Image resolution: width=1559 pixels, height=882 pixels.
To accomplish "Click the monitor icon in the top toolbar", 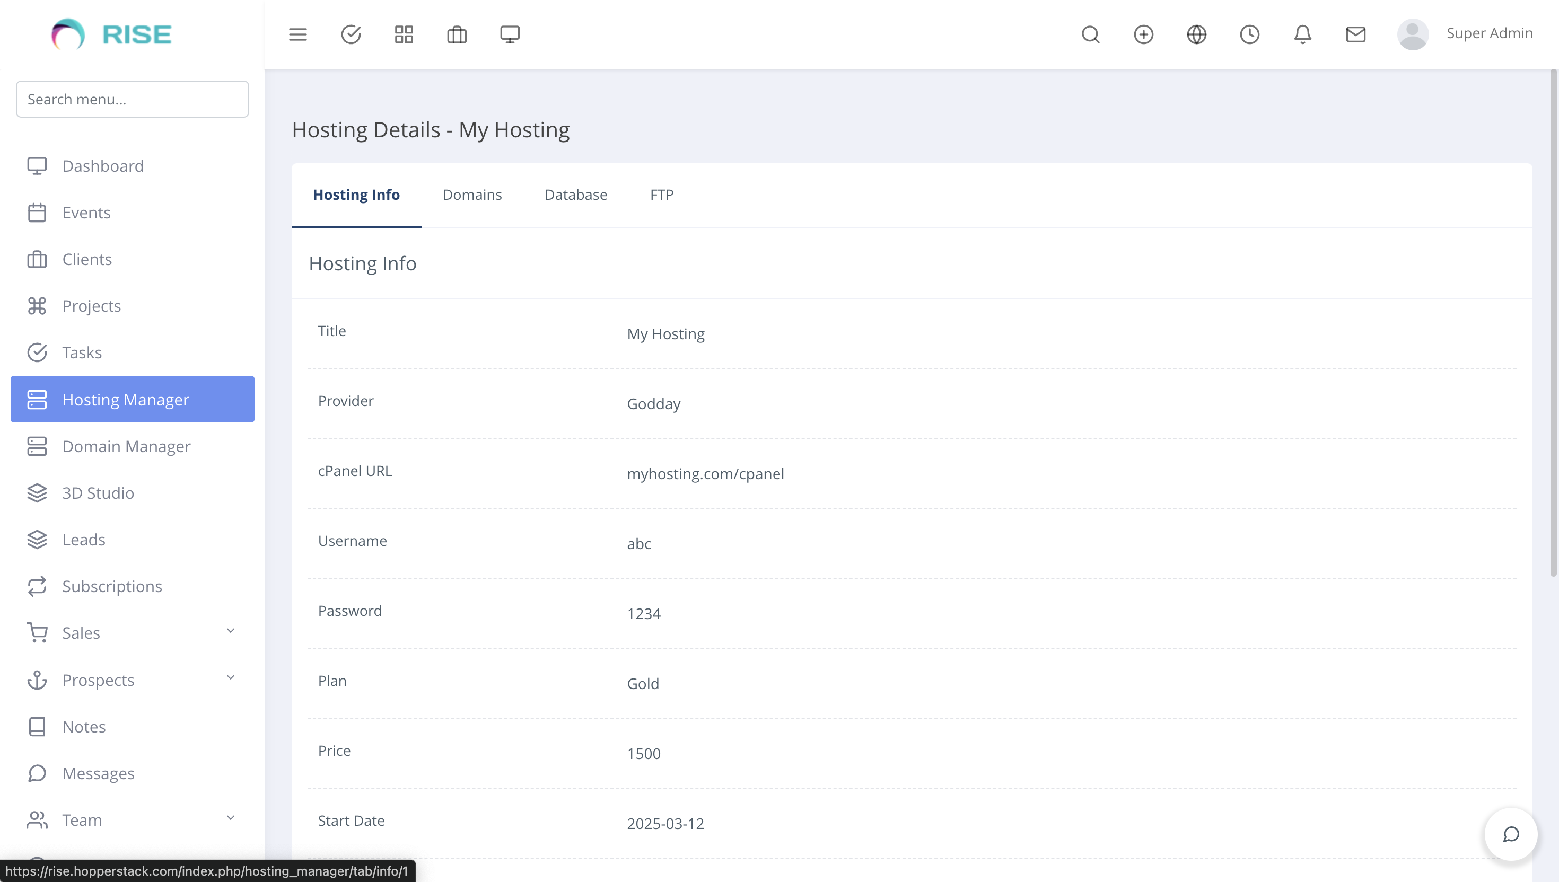I will [510, 34].
